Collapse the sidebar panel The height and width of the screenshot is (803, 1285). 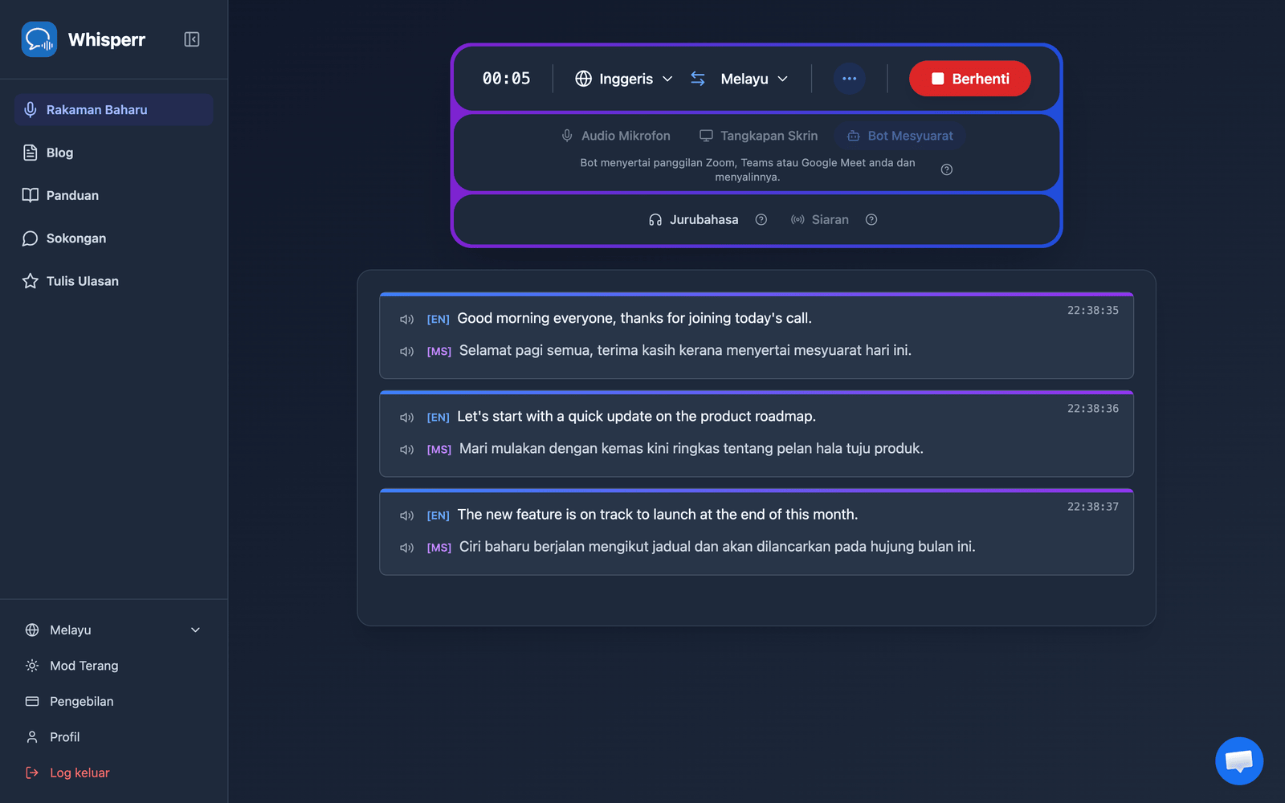[192, 39]
